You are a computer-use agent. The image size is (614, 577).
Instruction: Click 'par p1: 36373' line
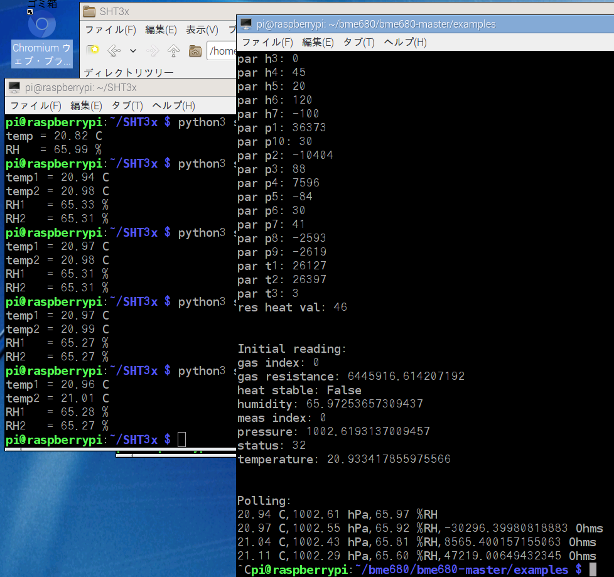click(282, 127)
